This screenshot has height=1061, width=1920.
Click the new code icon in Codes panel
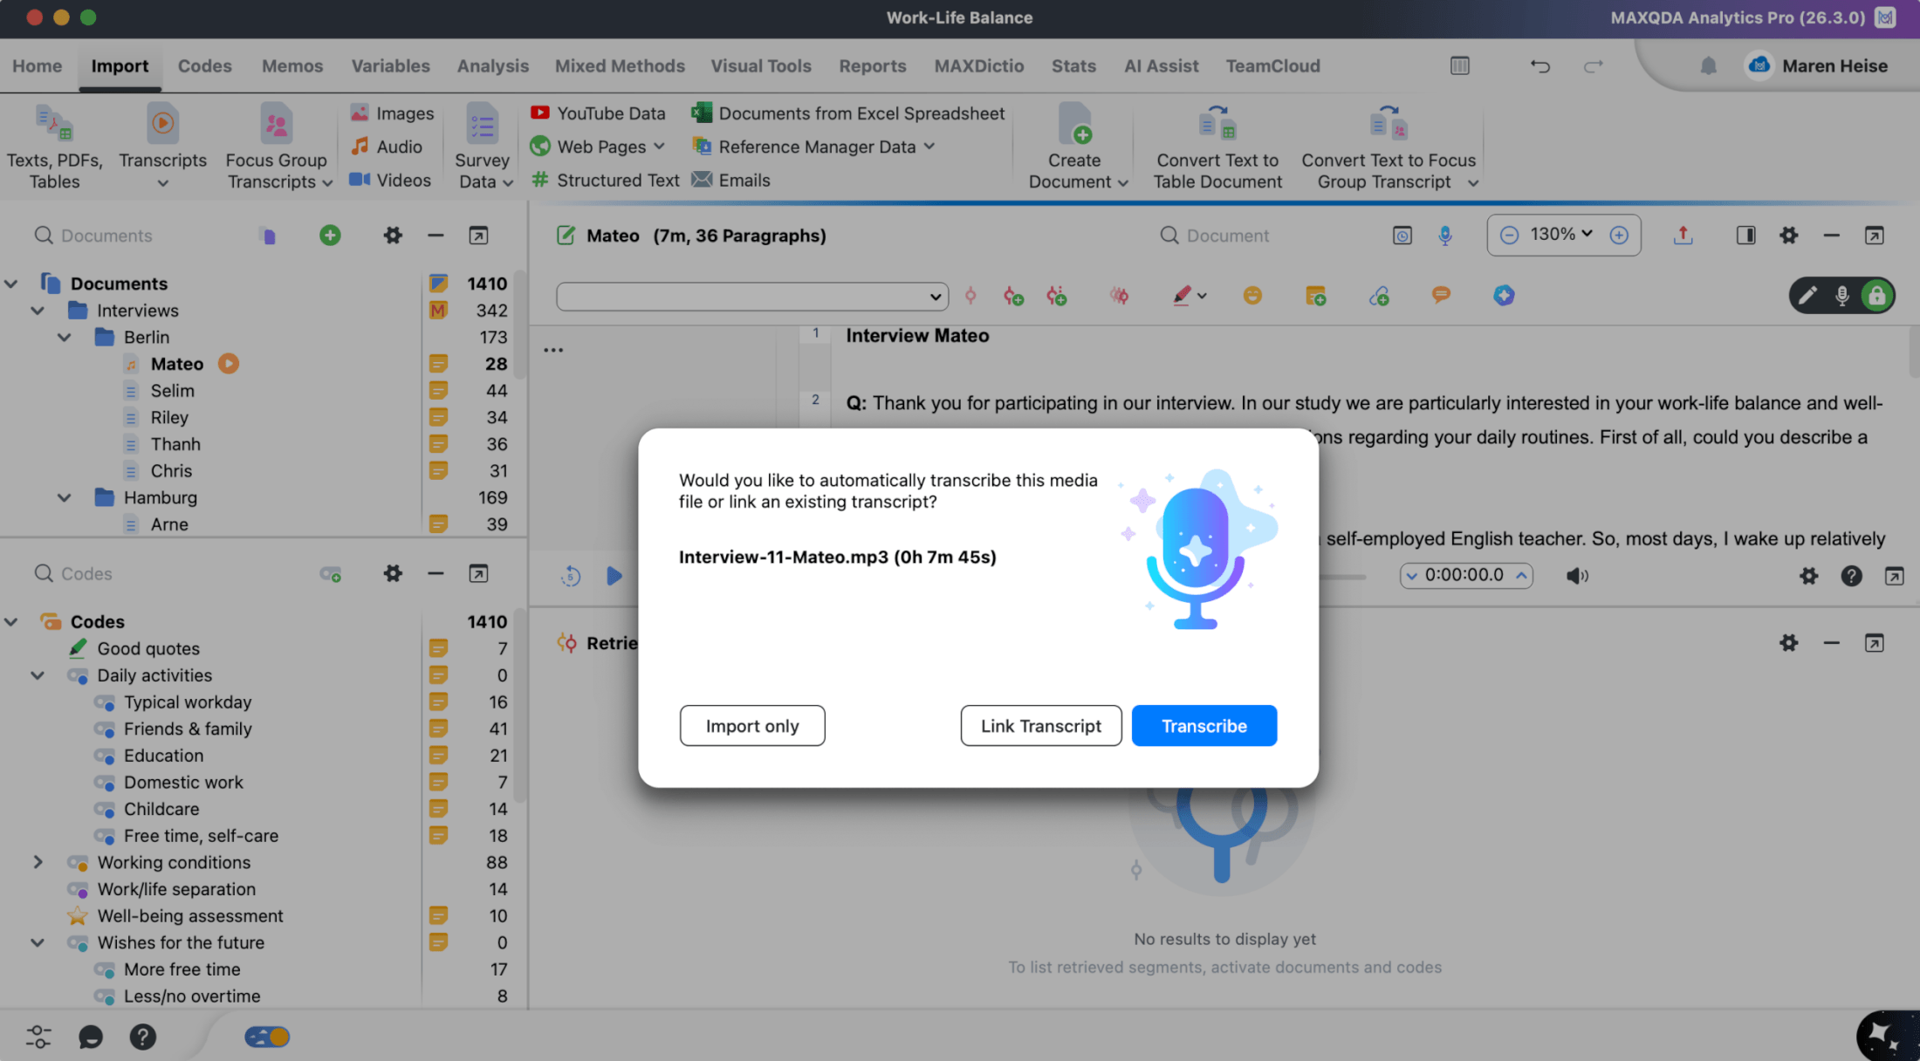point(330,573)
